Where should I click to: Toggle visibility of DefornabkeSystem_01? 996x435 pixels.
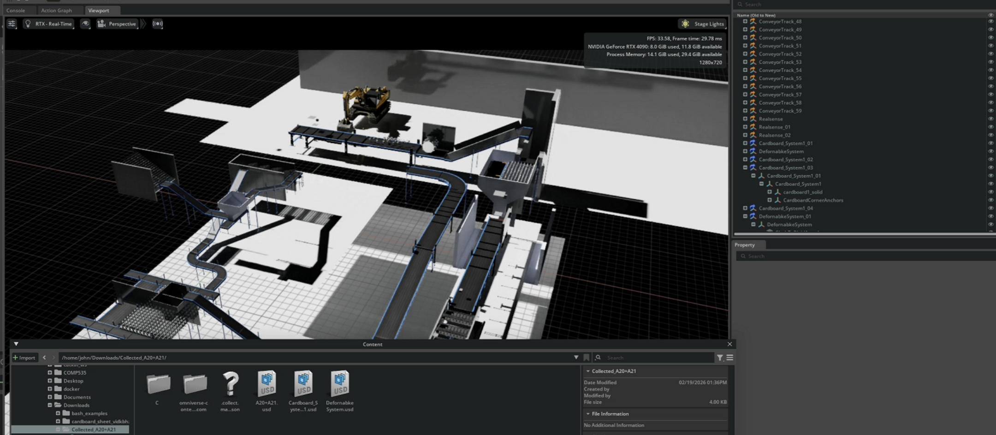click(x=990, y=216)
